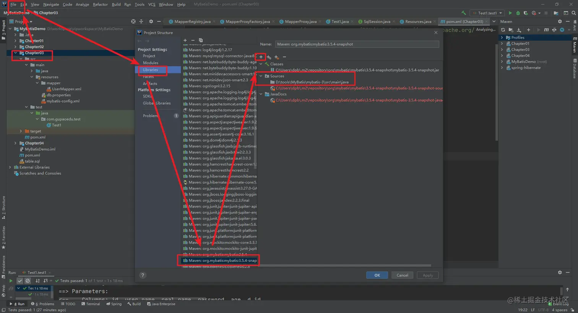Screen dimensions: 578x313
Task: Switch to the MapperProxy.java editor tab
Action: coord(300,21)
